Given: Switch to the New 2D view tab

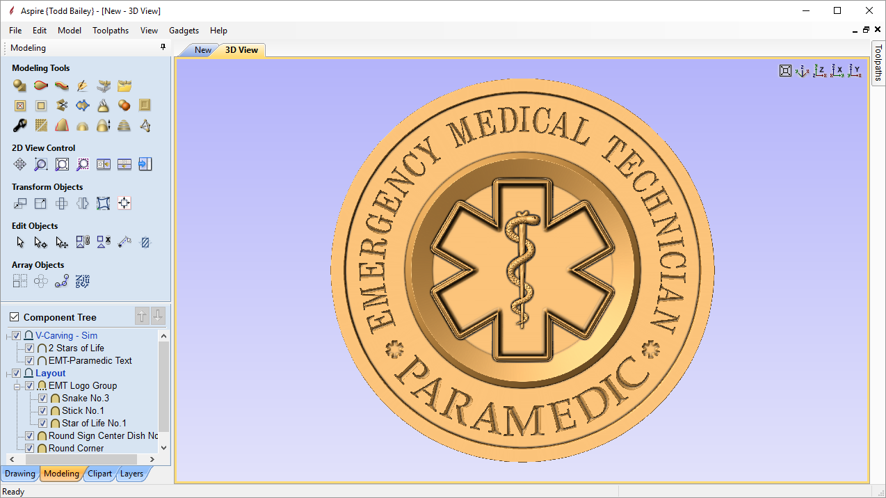Looking at the screenshot, I should click(x=202, y=50).
